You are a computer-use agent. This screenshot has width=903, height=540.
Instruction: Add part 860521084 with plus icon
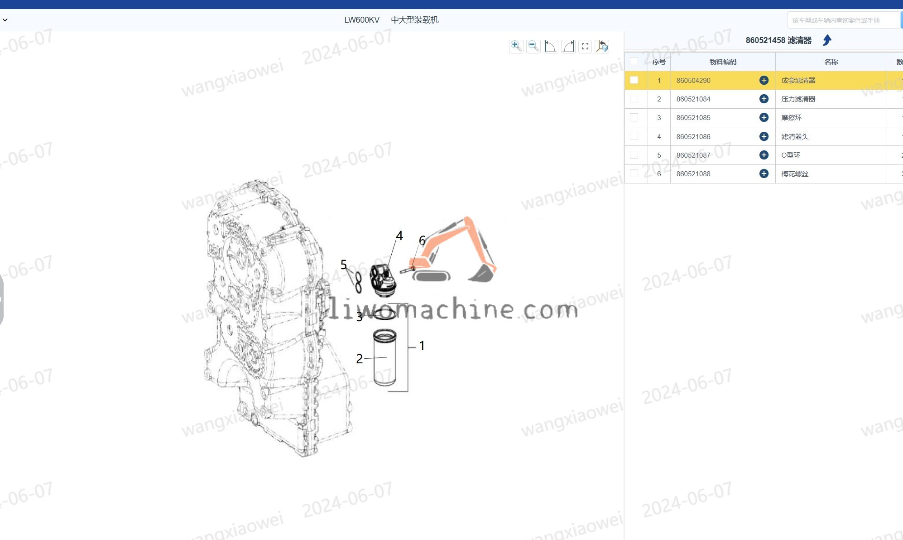[x=764, y=99]
